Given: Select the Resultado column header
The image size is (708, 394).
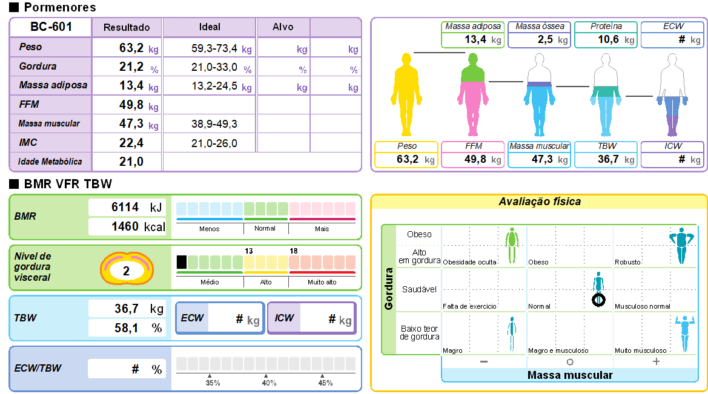Looking at the screenshot, I should pyautogui.click(x=127, y=27).
